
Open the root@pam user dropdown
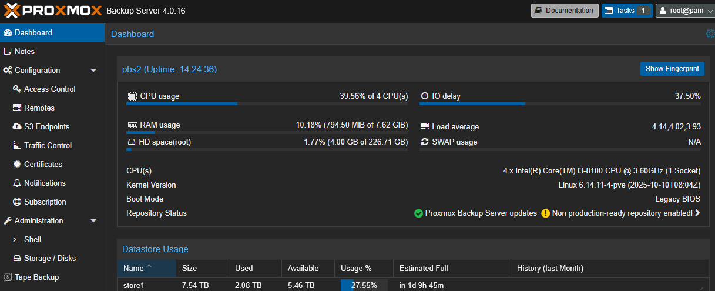coord(684,11)
